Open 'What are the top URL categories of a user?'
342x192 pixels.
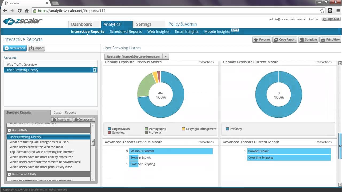point(39,142)
